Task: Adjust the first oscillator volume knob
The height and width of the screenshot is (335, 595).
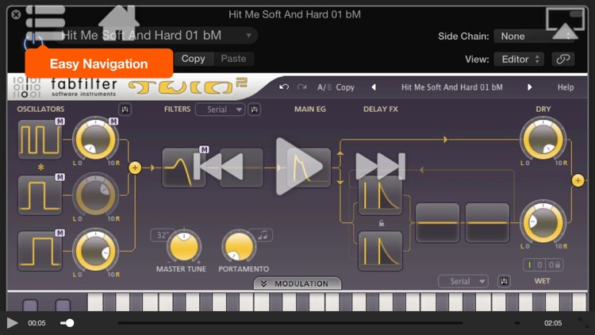Action: tap(96, 140)
